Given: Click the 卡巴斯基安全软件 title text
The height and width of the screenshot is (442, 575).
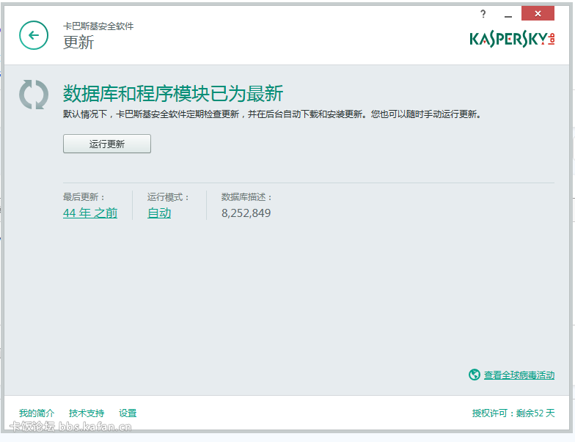Looking at the screenshot, I should [98, 26].
